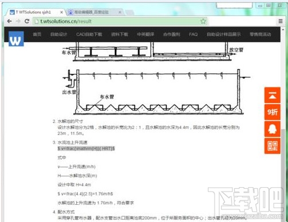
Task: Click the '出水管' label in the diagram
Action: (69, 92)
